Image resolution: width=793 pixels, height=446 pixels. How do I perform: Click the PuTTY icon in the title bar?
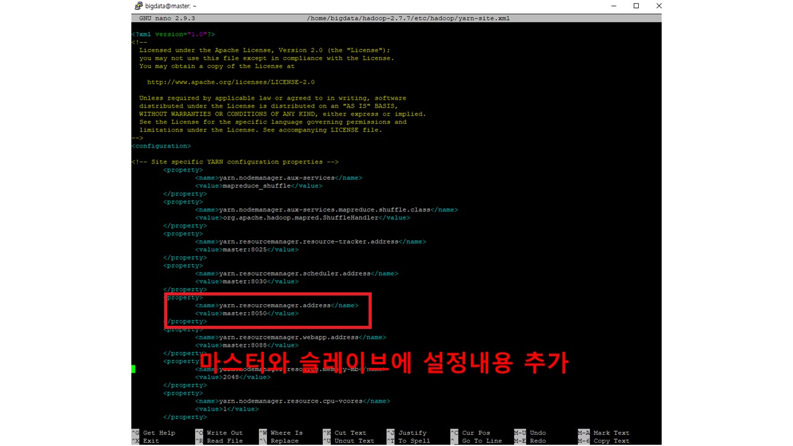(x=139, y=6)
